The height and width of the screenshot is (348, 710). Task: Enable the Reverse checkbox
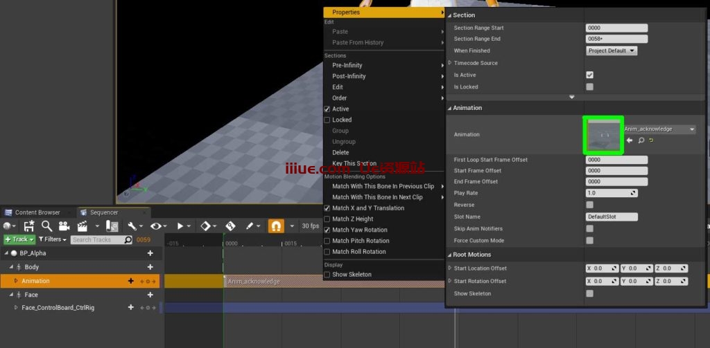point(589,205)
